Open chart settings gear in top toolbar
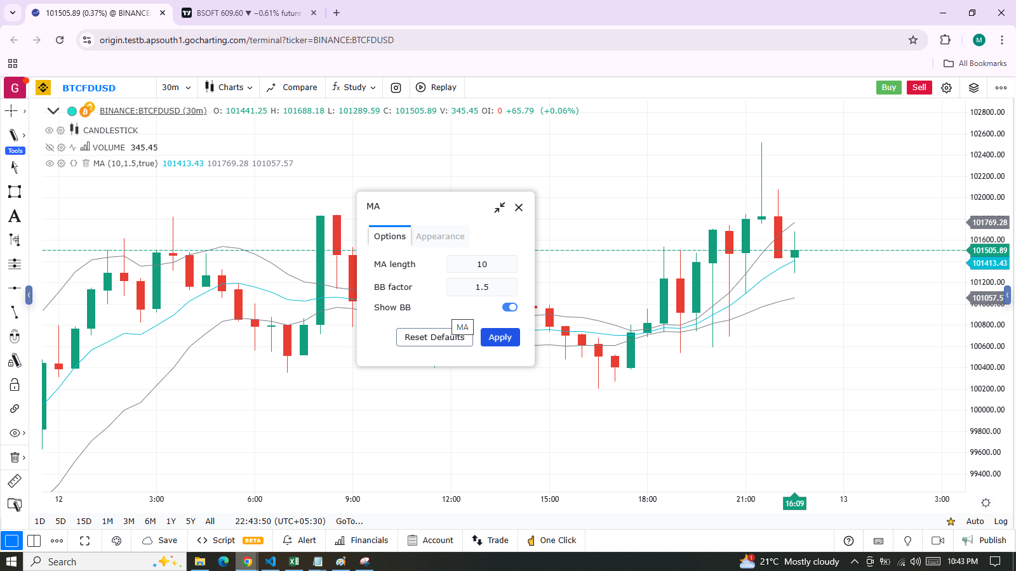The image size is (1016, 571). 946,88
